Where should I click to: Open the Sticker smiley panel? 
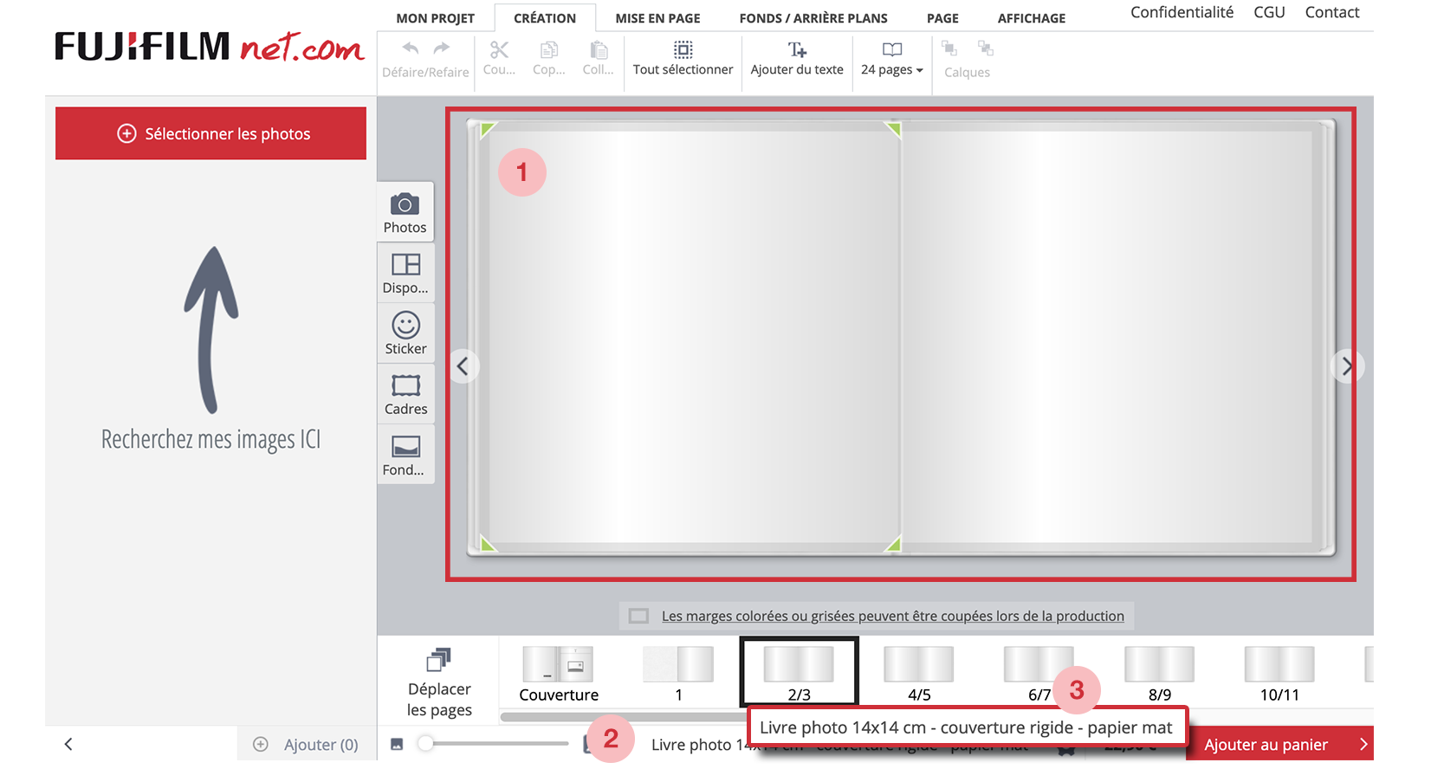point(405,333)
